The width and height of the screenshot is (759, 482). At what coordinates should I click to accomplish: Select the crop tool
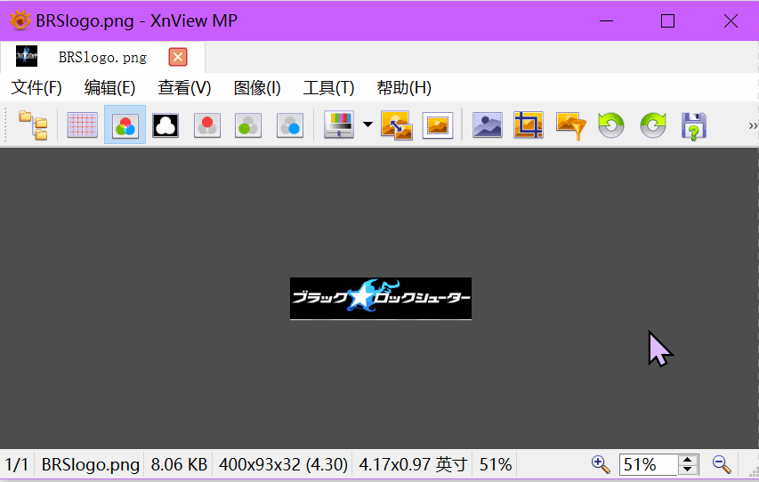pos(529,125)
